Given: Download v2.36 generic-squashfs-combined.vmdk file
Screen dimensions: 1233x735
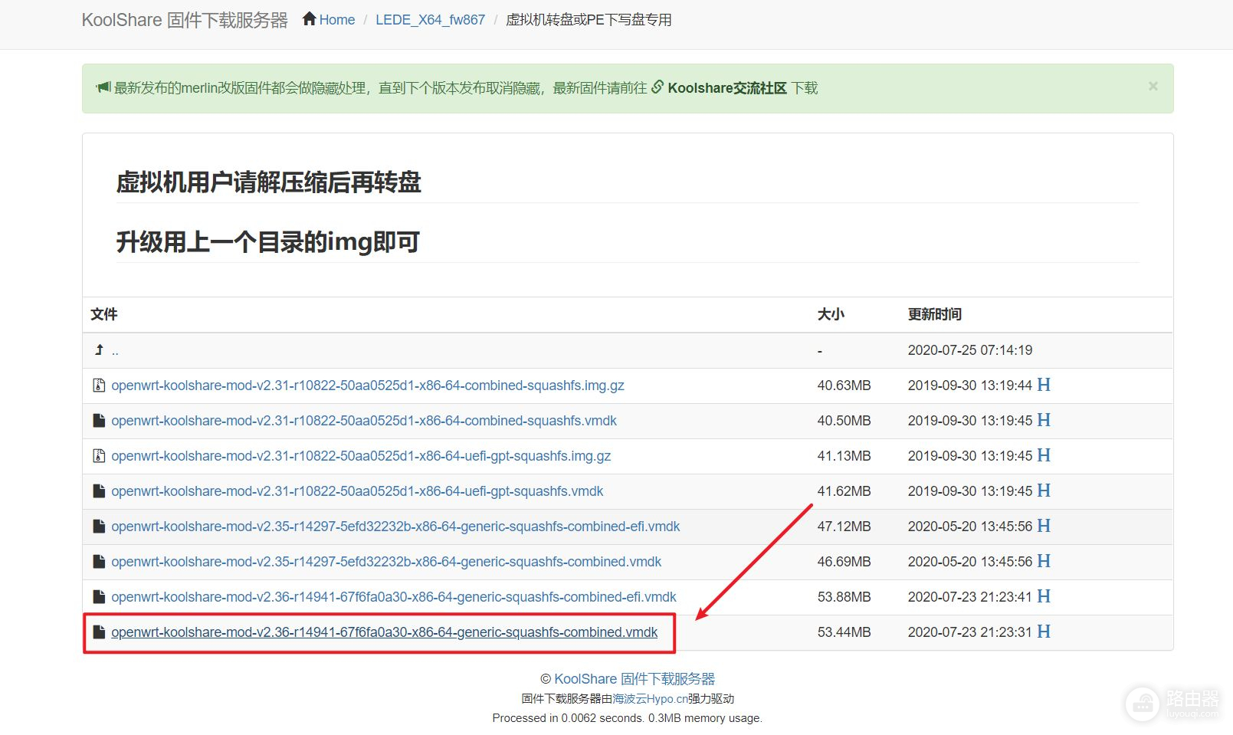Looking at the screenshot, I should [x=384, y=632].
